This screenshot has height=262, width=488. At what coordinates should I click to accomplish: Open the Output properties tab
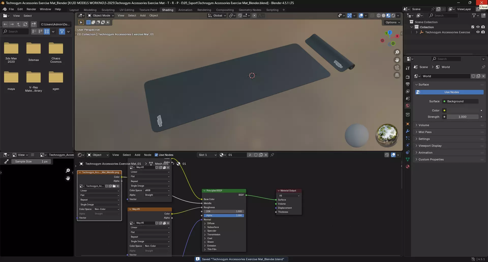click(408, 84)
